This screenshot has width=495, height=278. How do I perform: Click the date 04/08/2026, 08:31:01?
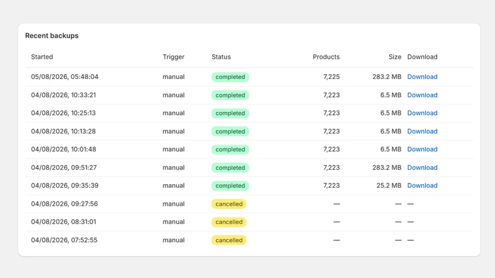[x=64, y=222]
